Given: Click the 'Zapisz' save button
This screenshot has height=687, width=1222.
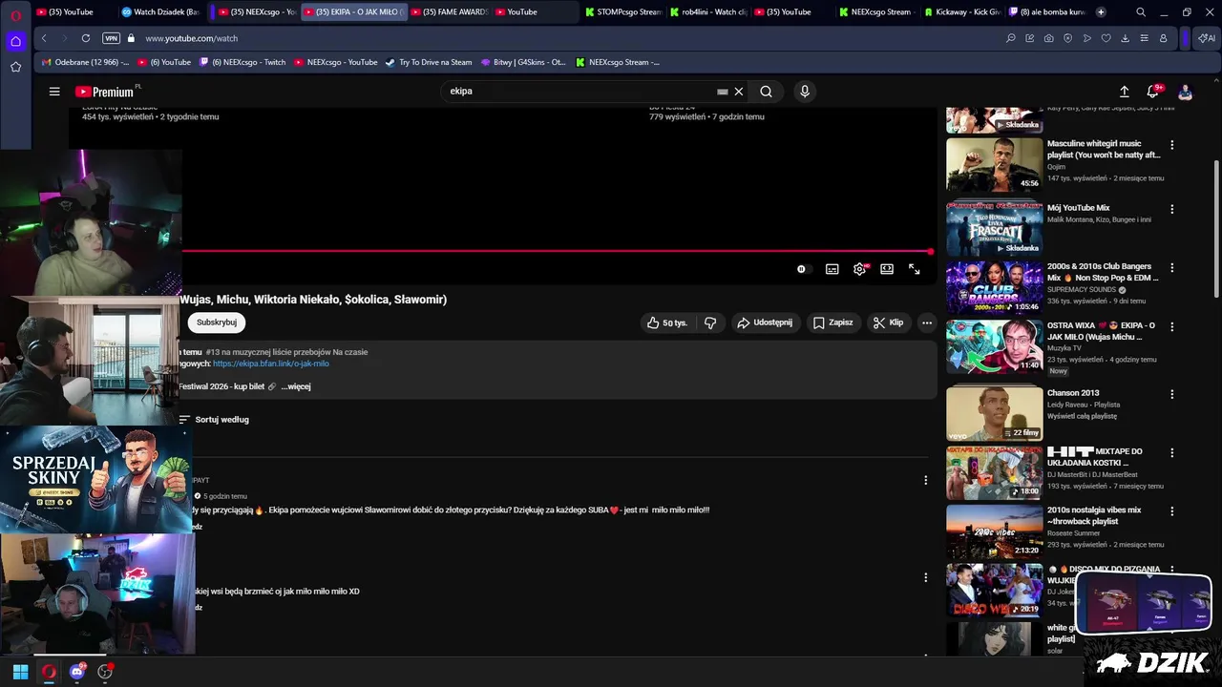Looking at the screenshot, I should [833, 323].
